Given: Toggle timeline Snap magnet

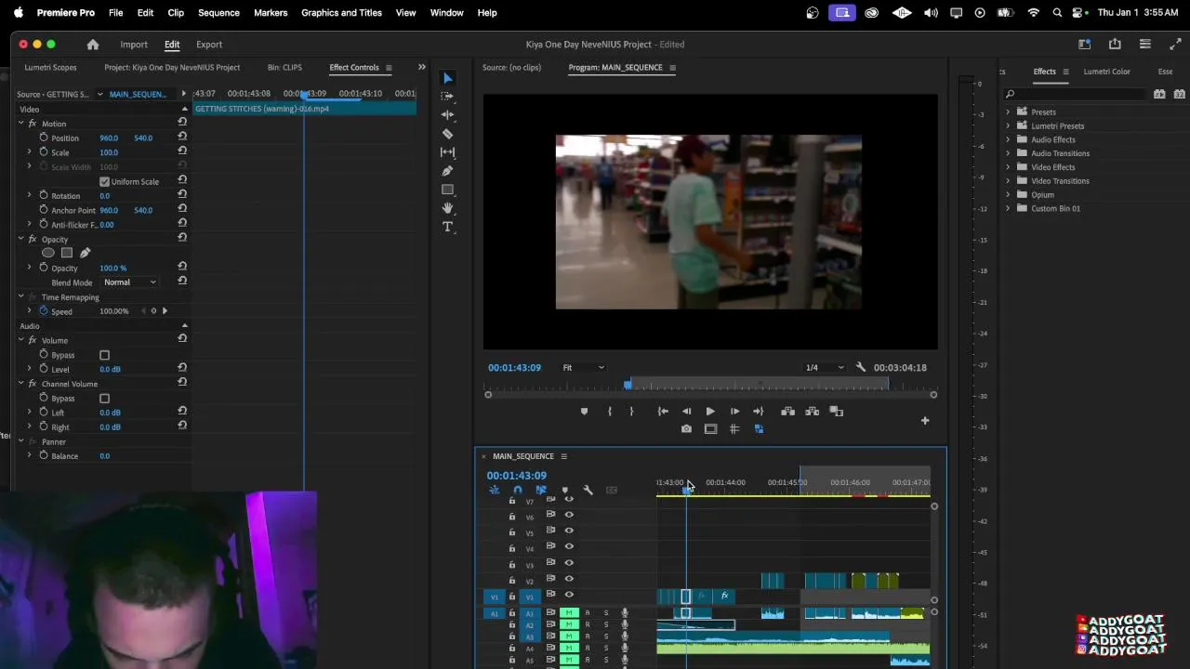Looking at the screenshot, I should click(x=518, y=491).
